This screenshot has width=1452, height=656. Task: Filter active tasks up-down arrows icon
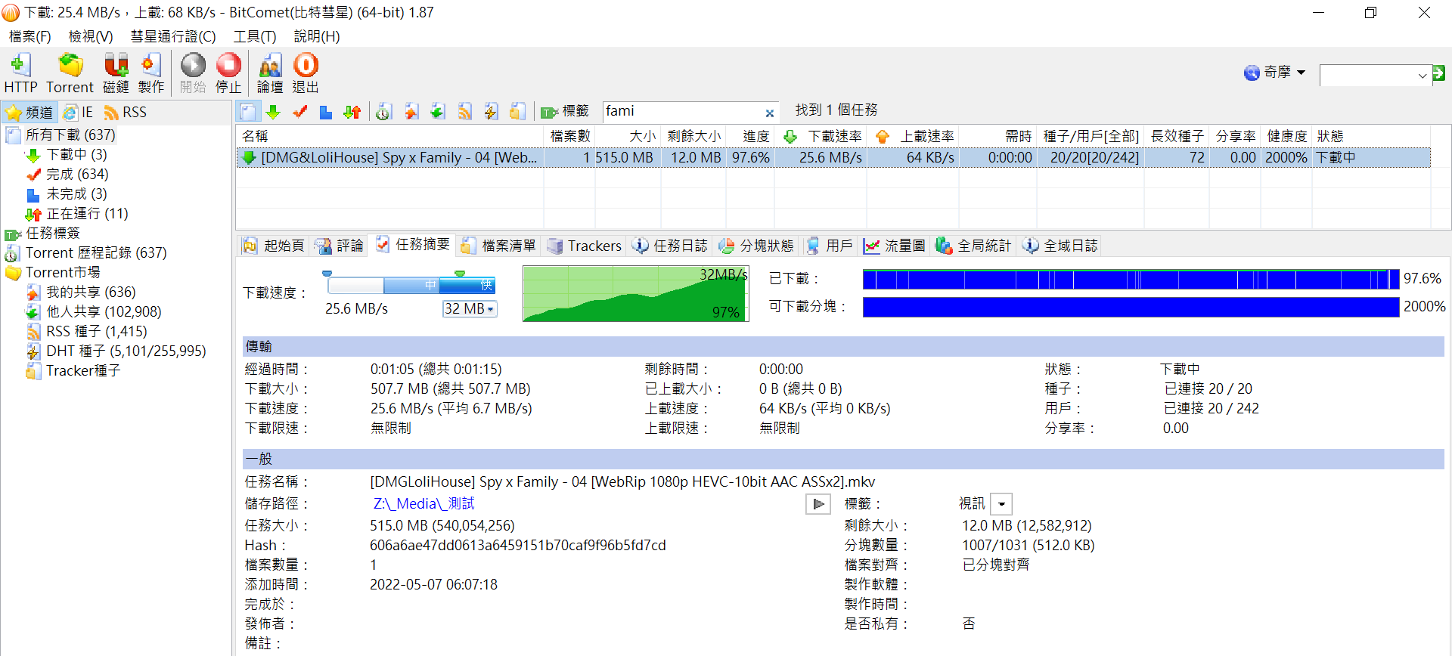point(352,112)
